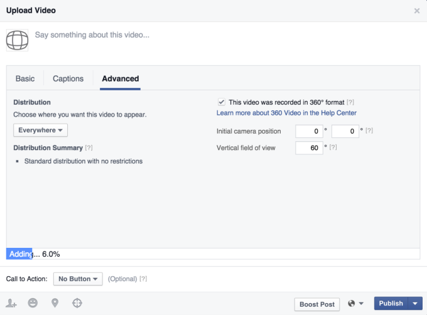Expand the Everywhere distribution dropdown

(40, 130)
